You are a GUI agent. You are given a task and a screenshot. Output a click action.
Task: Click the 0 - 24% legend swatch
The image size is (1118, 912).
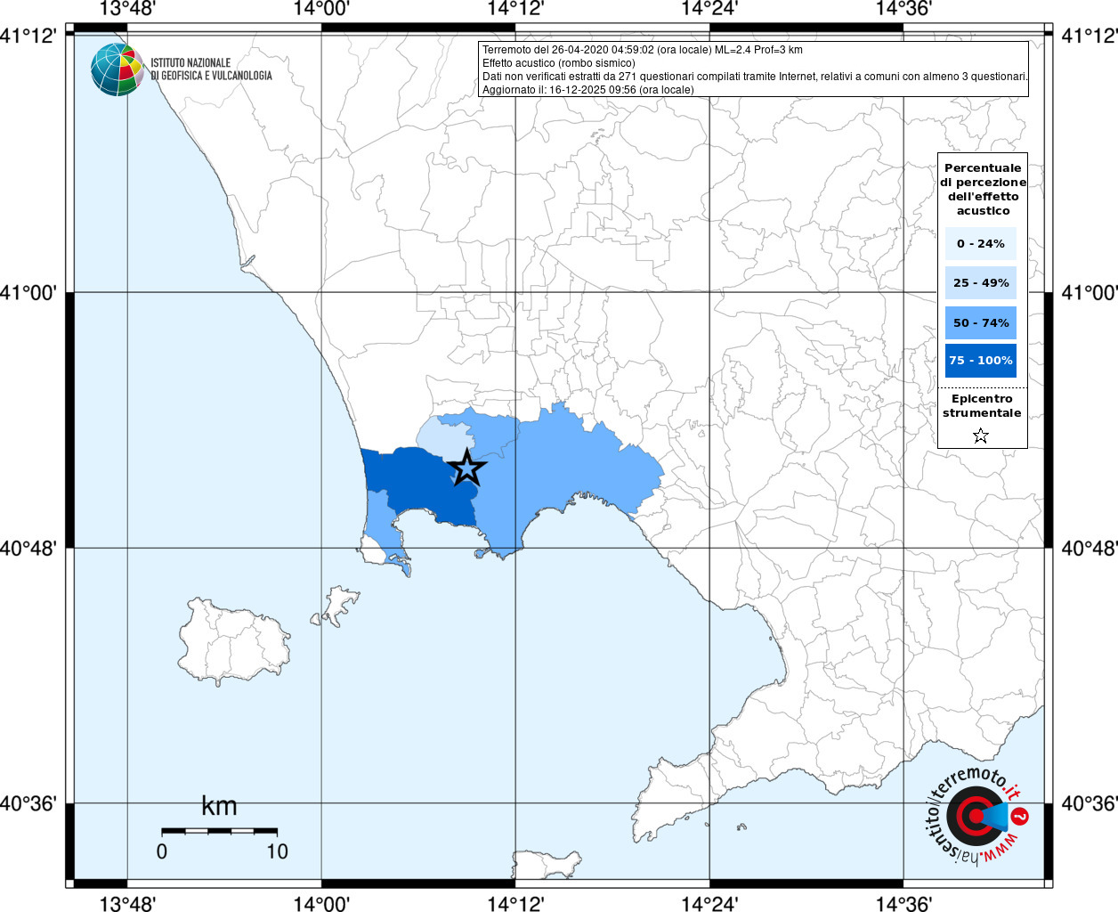tap(981, 243)
